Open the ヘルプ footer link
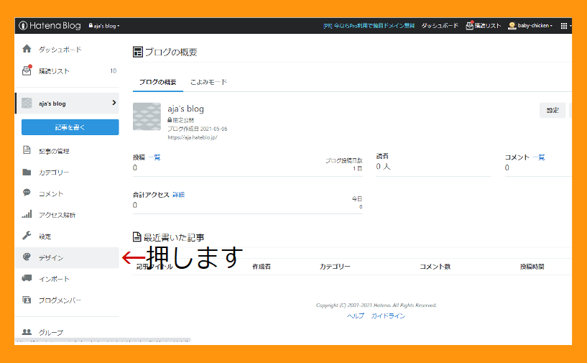The width and height of the screenshot is (587, 363). pos(356,316)
